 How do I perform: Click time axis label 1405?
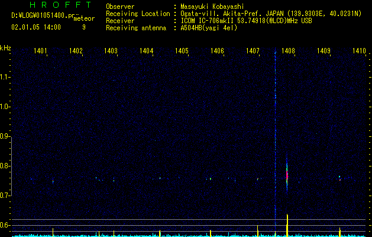tap(182, 50)
